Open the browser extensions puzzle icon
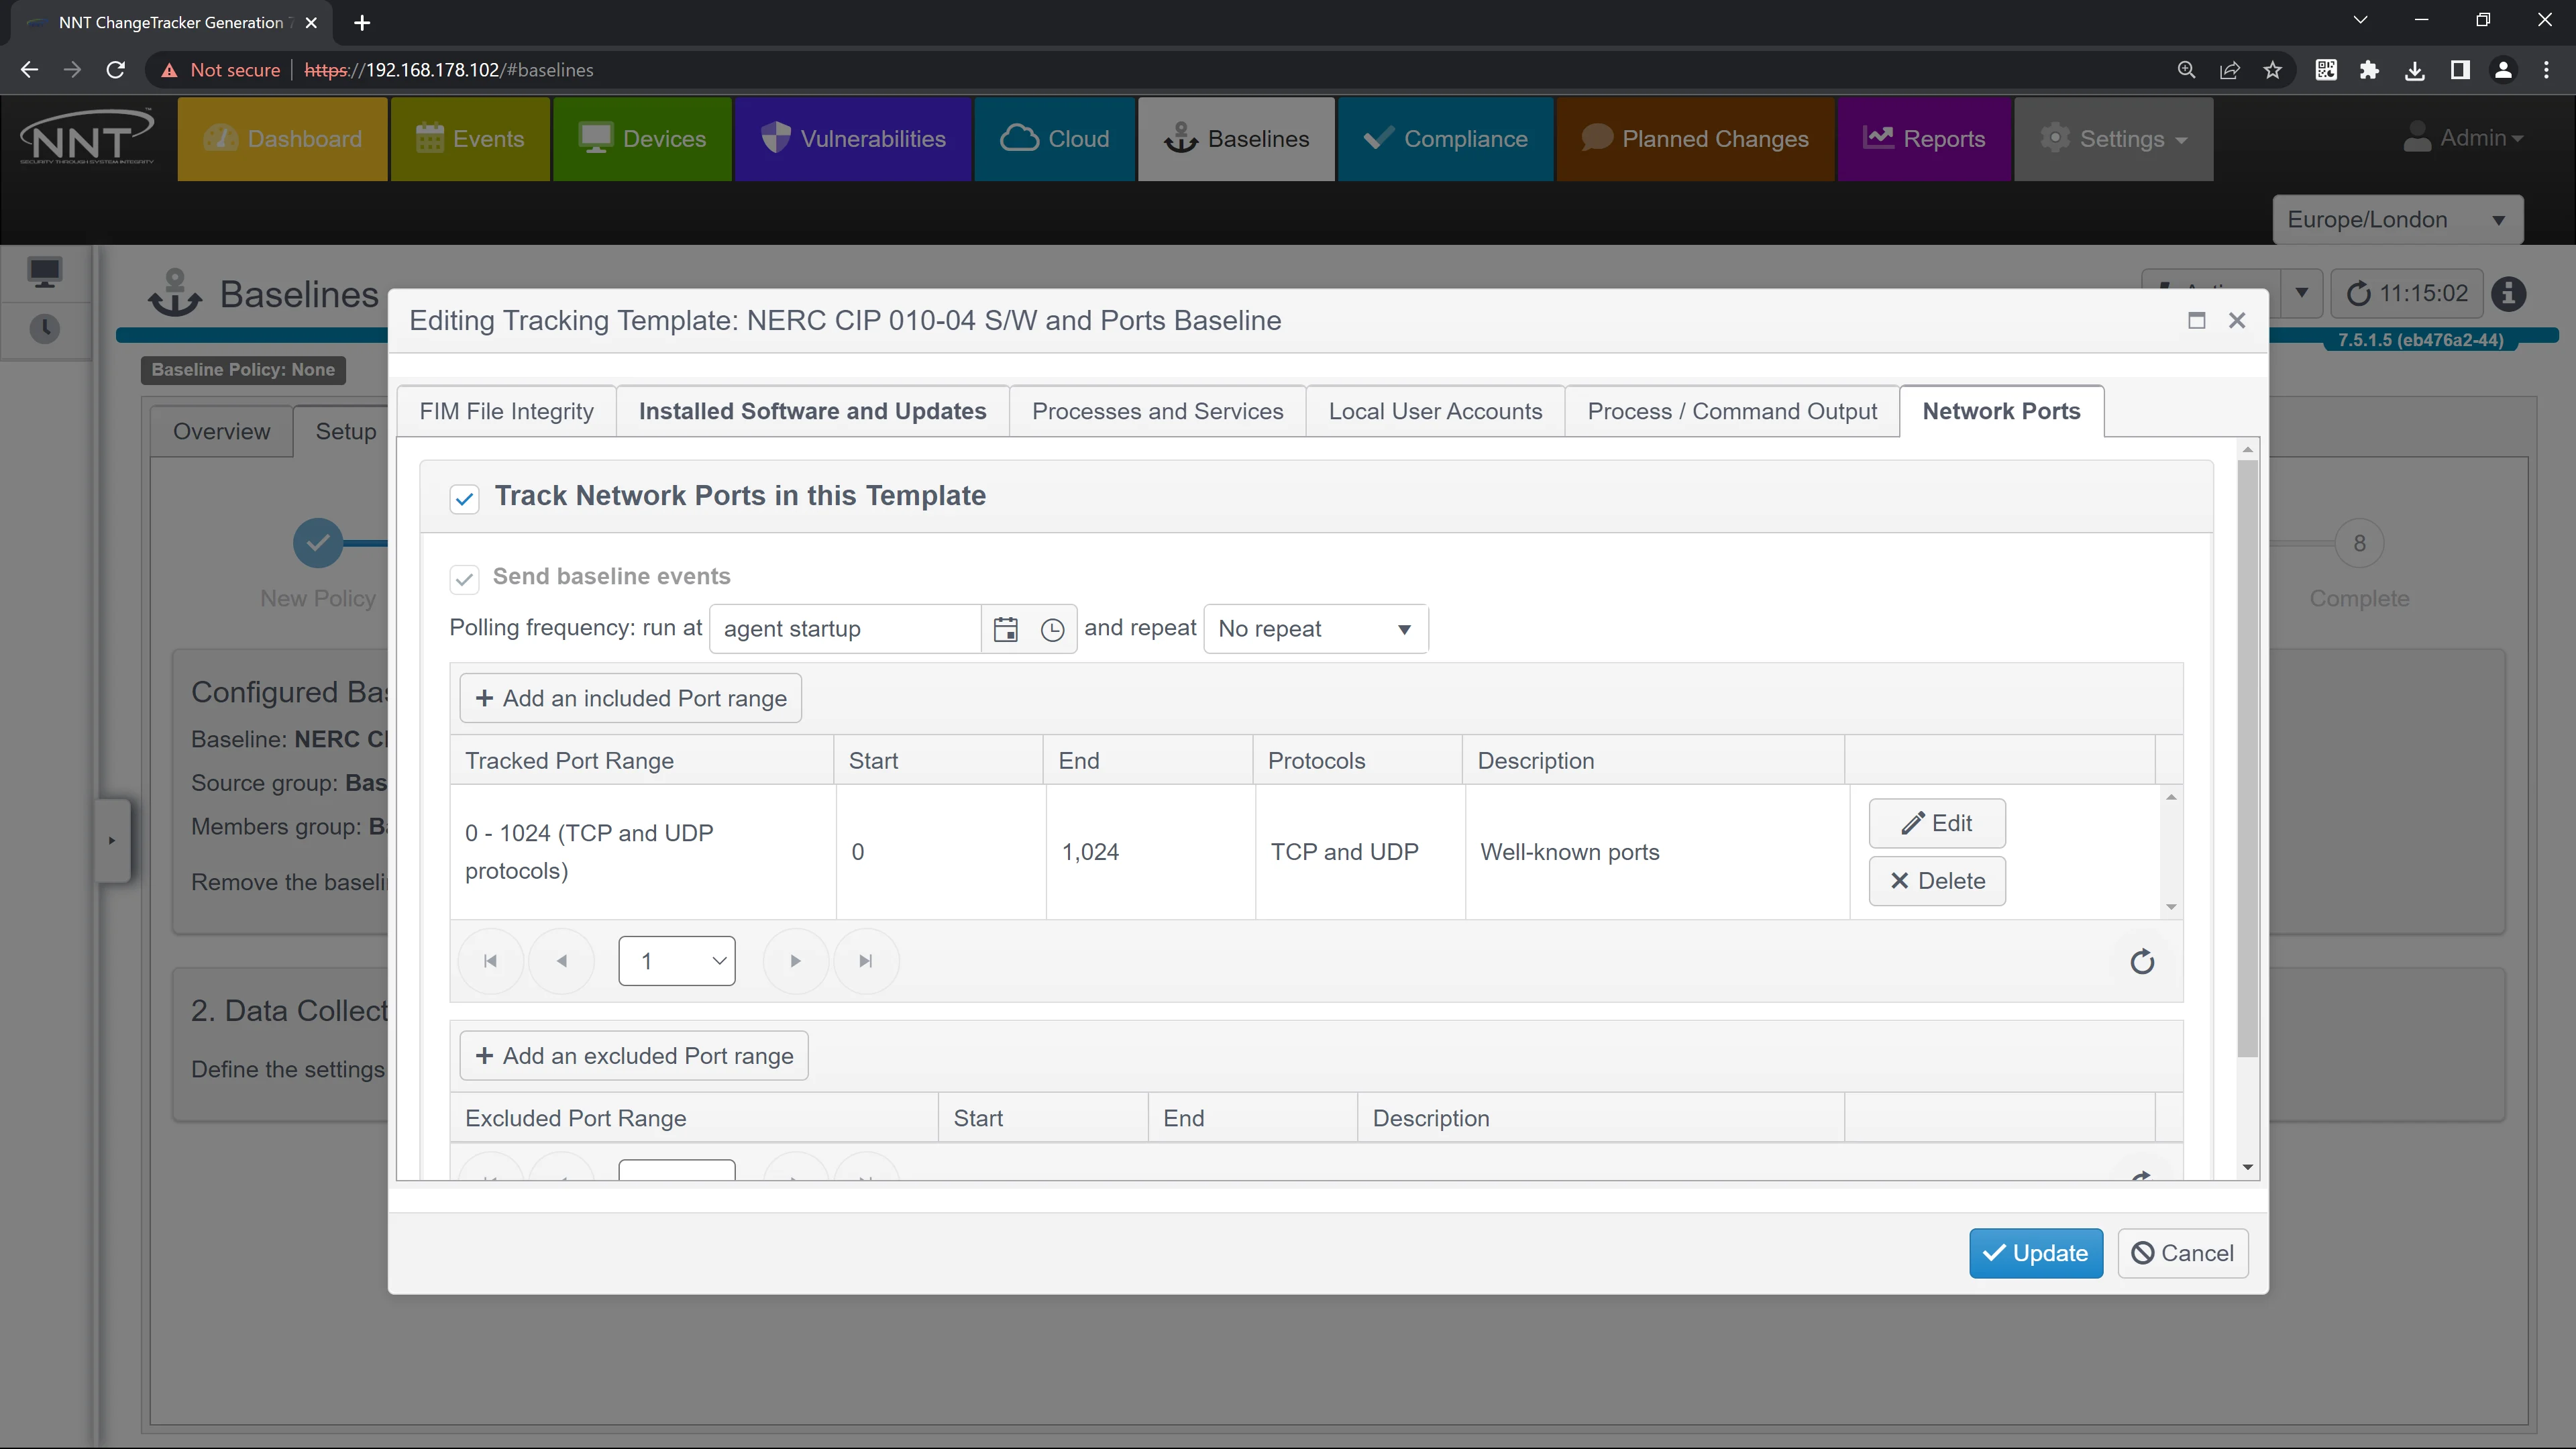Viewport: 2576px width, 1449px height. pyautogui.click(x=2369, y=70)
